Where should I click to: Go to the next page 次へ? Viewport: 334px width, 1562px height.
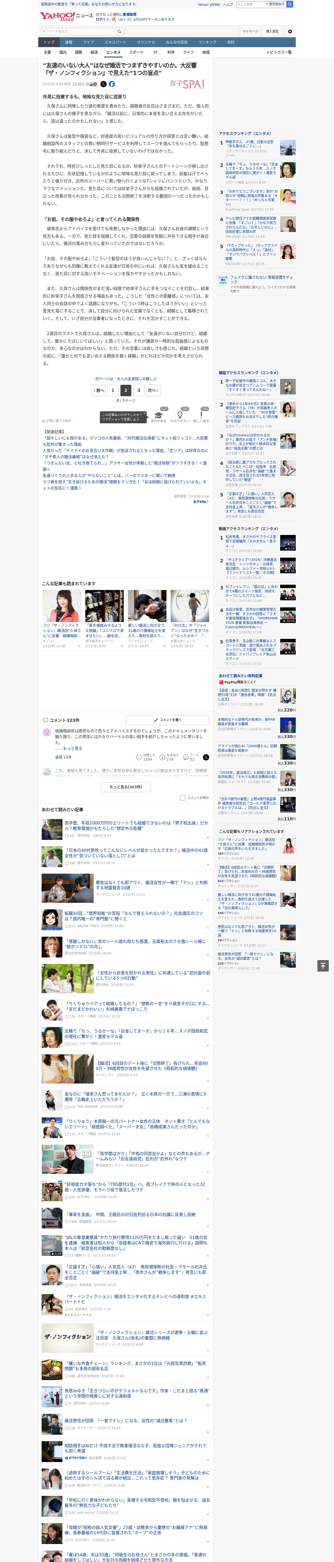click(153, 391)
